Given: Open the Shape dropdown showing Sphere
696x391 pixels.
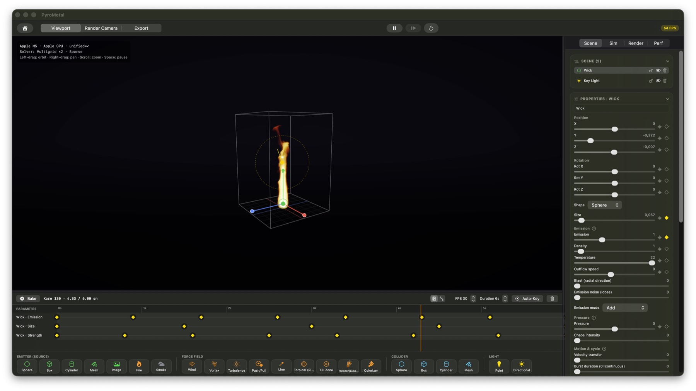Looking at the screenshot, I should [x=605, y=205].
